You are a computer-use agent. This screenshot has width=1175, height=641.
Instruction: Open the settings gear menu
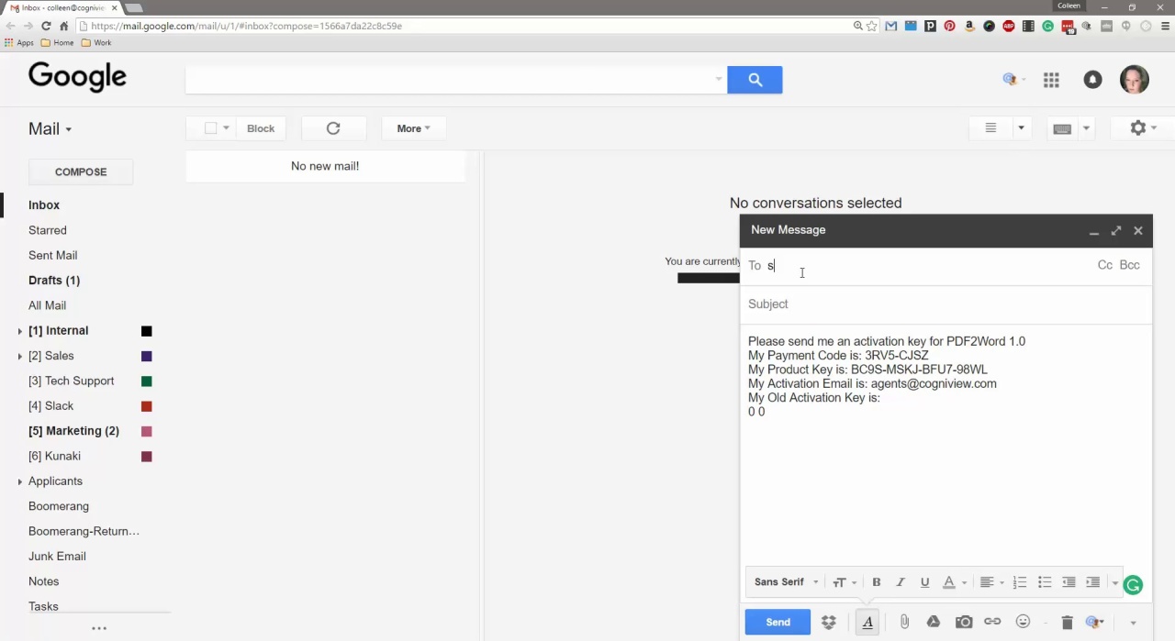[1142, 128]
